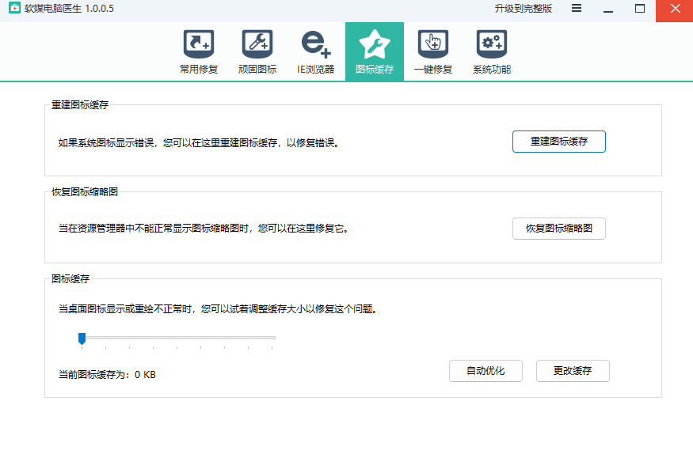Switch to the 系统功能 tab label
This screenshot has height=450, width=693.
point(491,70)
